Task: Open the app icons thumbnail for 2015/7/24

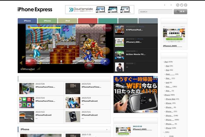Action: pos(27,102)
